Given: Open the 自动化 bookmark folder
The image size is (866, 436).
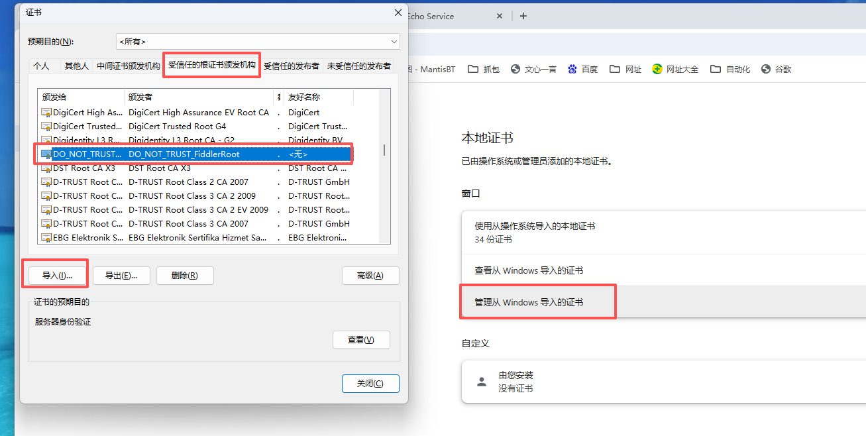Looking at the screenshot, I should pyautogui.click(x=730, y=69).
